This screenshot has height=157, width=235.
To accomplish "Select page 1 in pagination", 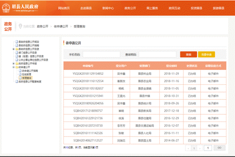I will pos(194,148).
